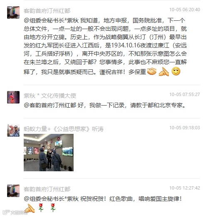Click the smiley face emoji
The height and width of the screenshot is (217, 205).
176,72
